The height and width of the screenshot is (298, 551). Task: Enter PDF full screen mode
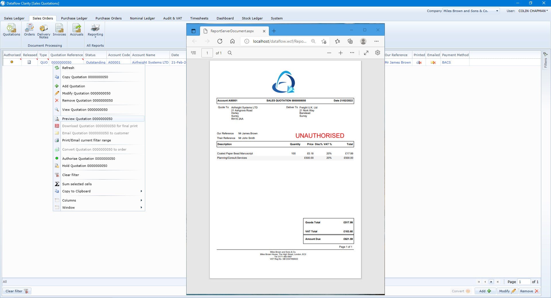pos(366,53)
